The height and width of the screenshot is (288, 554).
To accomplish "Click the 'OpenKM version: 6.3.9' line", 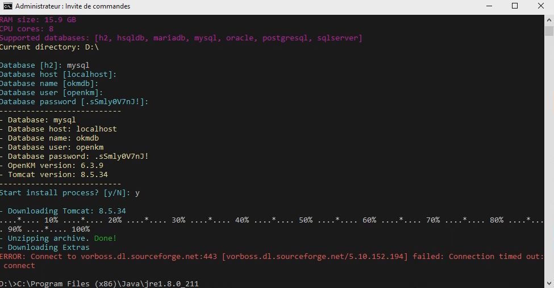I will (x=55, y=166).
